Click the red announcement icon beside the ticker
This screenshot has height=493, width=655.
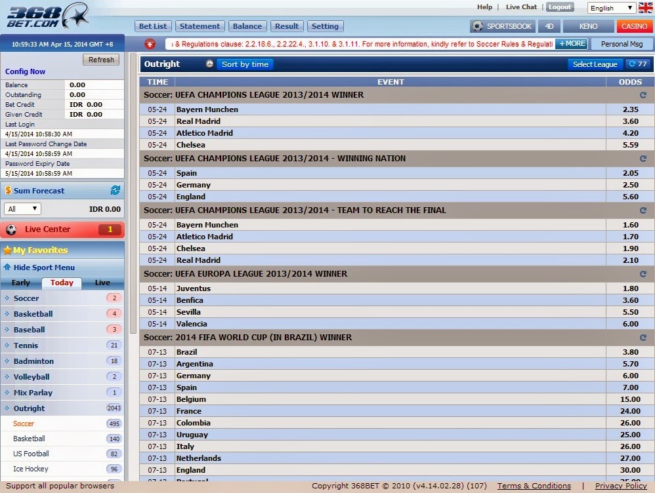click(150, 43)
